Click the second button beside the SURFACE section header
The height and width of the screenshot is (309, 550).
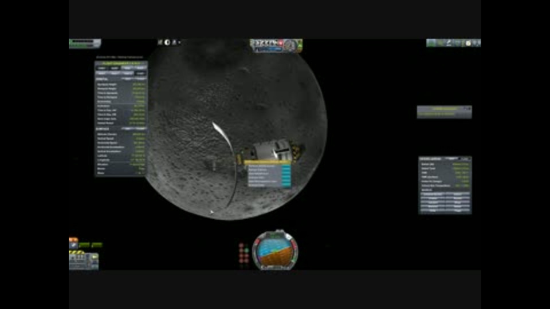click(x=140, y=129)
